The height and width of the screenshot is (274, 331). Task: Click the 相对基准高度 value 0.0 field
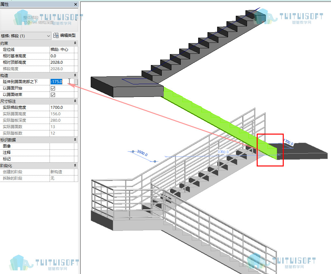[62, 56]
